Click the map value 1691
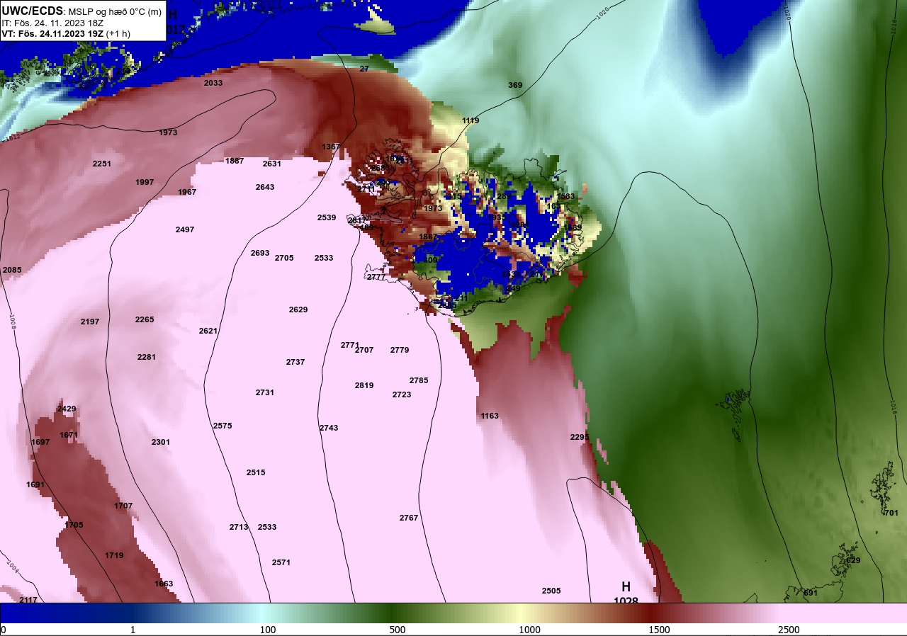The image size is (907, 636). click(x=35, y=484)
